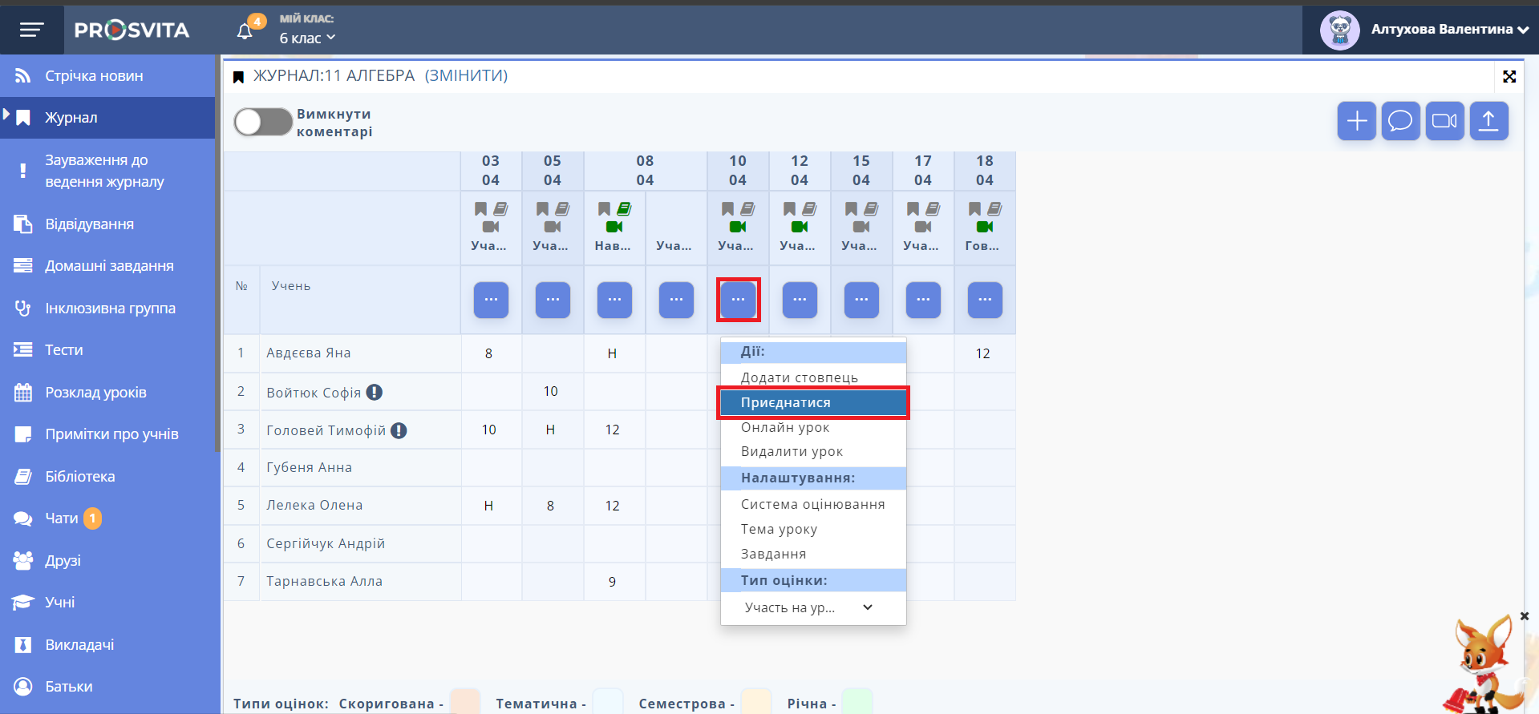Select Приєднатися from the context menu

click(x=812, y=402)
